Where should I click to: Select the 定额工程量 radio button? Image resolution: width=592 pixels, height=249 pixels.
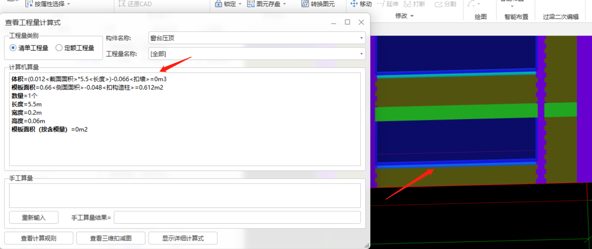59,48
